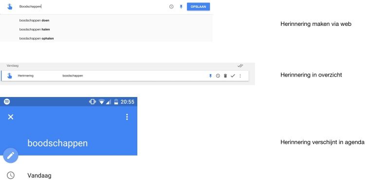Click the clock icon next to OPSLAAN
This screenshot has width=375, height=195.
point(171,7)
